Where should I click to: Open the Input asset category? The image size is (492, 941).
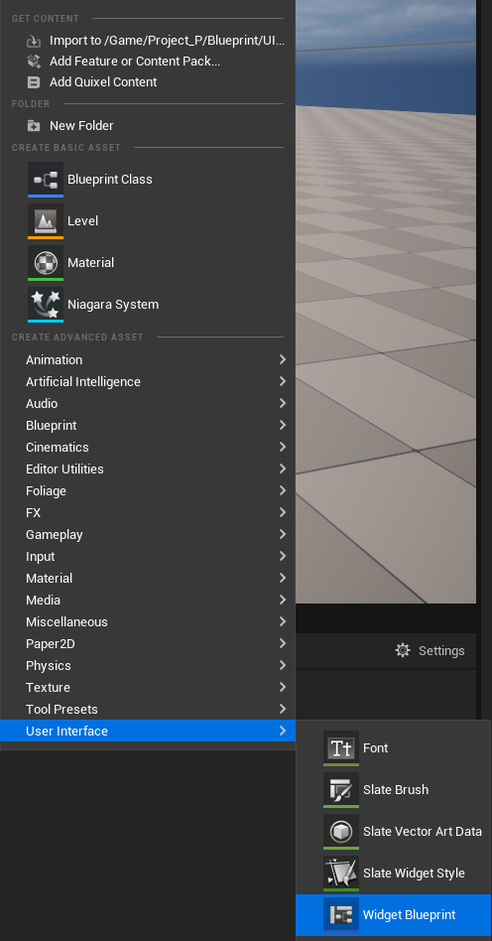pyautogui.click(x=148, y=556)
